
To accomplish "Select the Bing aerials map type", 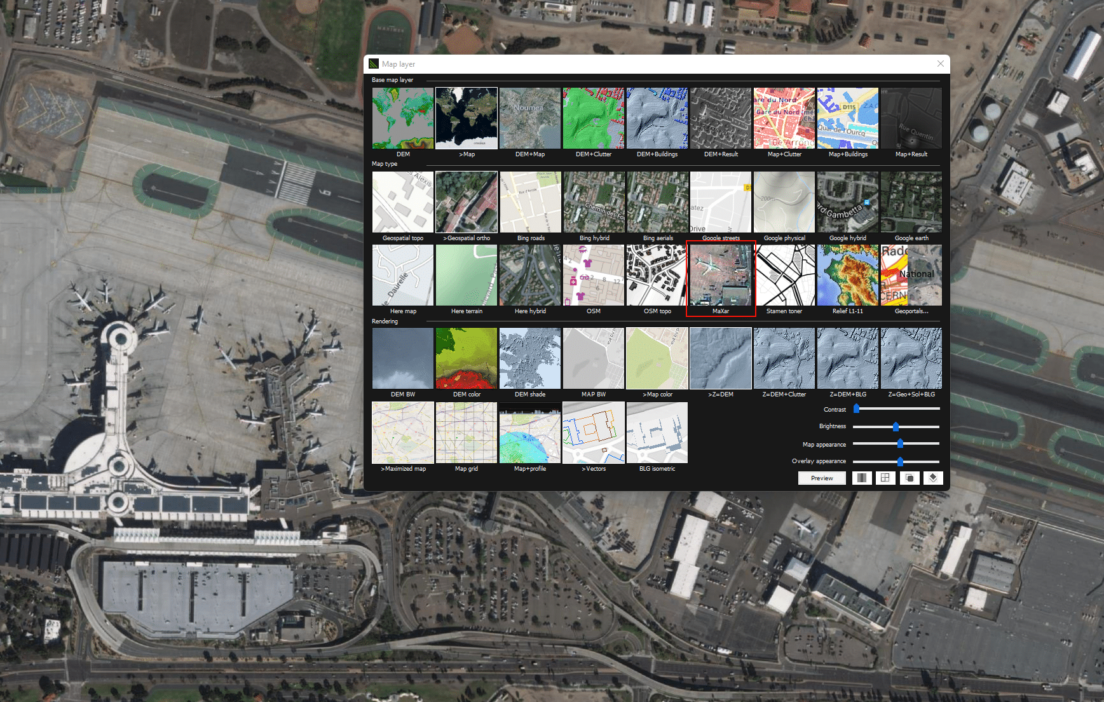I will tap(657, 201).
